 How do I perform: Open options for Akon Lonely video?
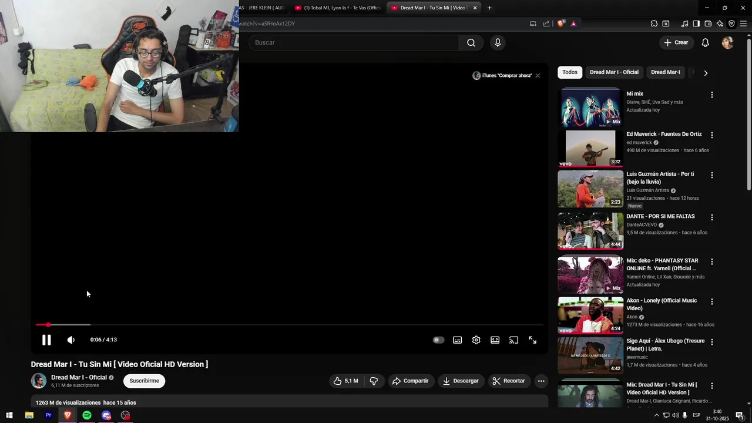(x=711, y=301)
